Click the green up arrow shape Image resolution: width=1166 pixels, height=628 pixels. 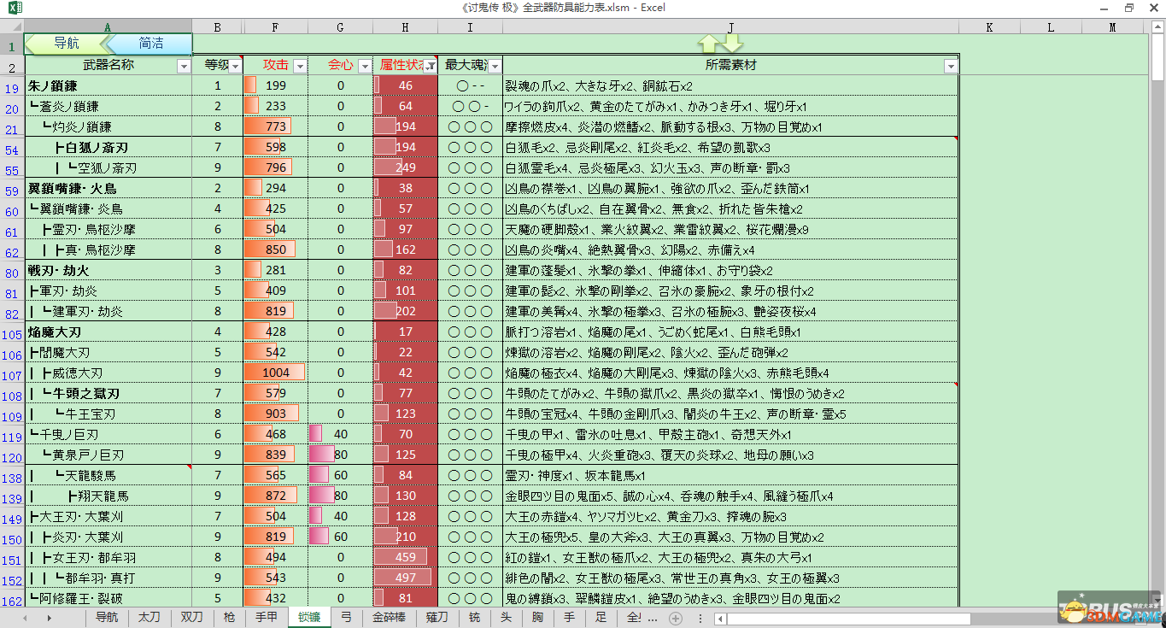click(x=708, y=44)
